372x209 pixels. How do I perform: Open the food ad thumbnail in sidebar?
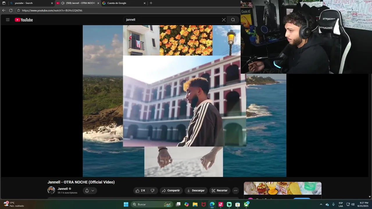282,188
